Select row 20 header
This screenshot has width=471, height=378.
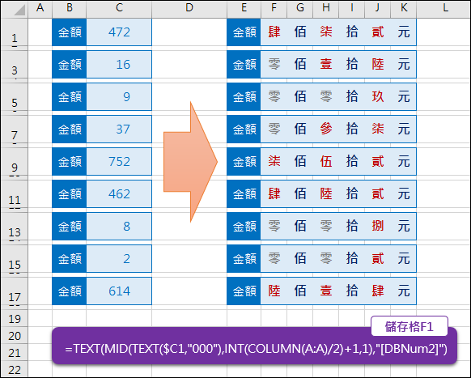point(15,335)
